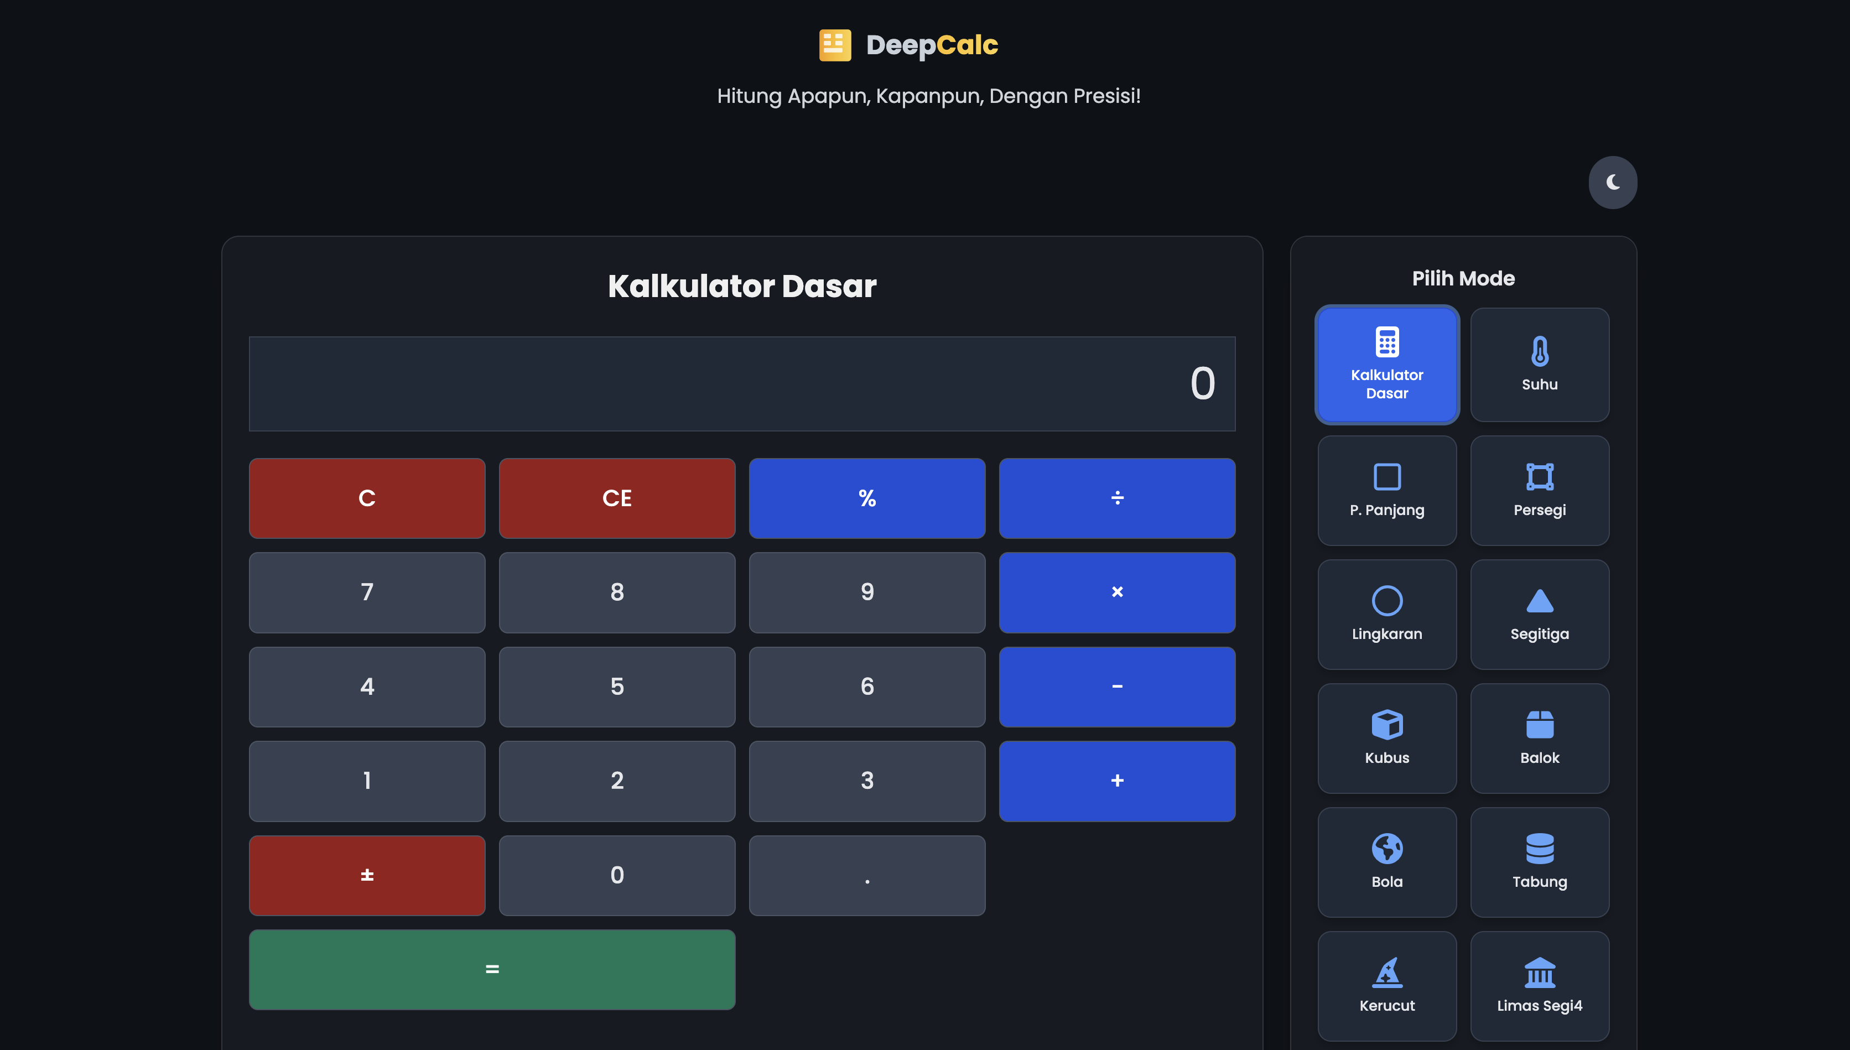Compute result with the equals button
1850x1050 pixels.
[492, 970]
